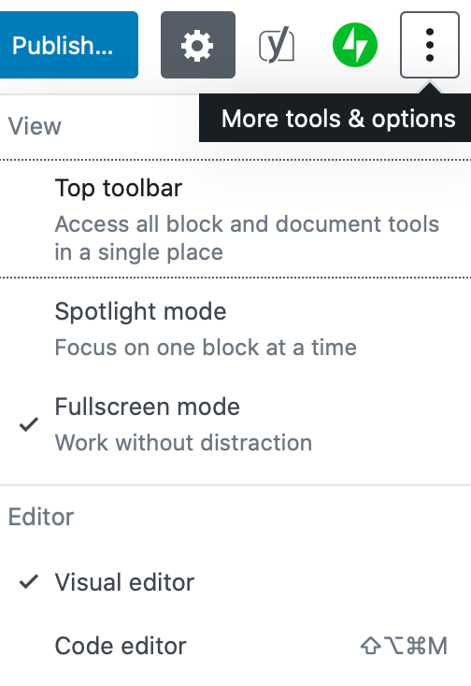Open the green Jetpack lightning icon
The height and width of the screenshot is (686, 471).
point(355,45)
